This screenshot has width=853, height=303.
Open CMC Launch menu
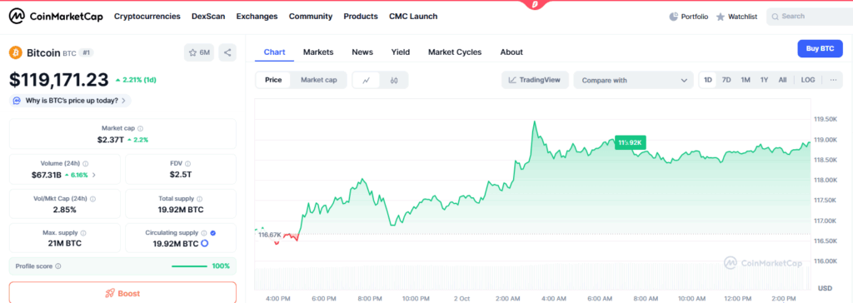(413, 17)
